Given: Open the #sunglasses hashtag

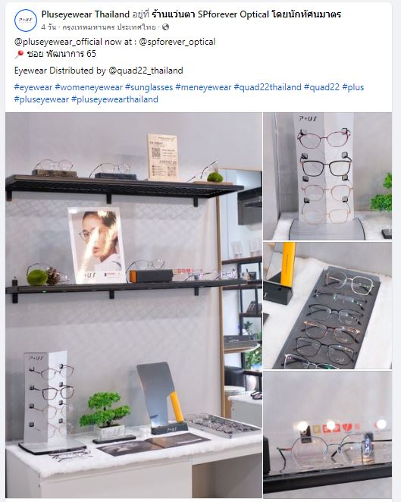Looking at the screenshot, I should tap(149, 87).
